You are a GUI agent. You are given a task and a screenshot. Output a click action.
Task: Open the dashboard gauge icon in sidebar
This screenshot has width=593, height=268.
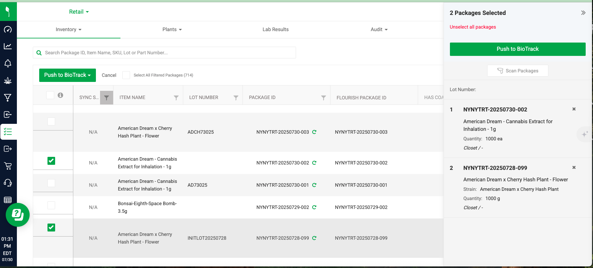[8, 30]
